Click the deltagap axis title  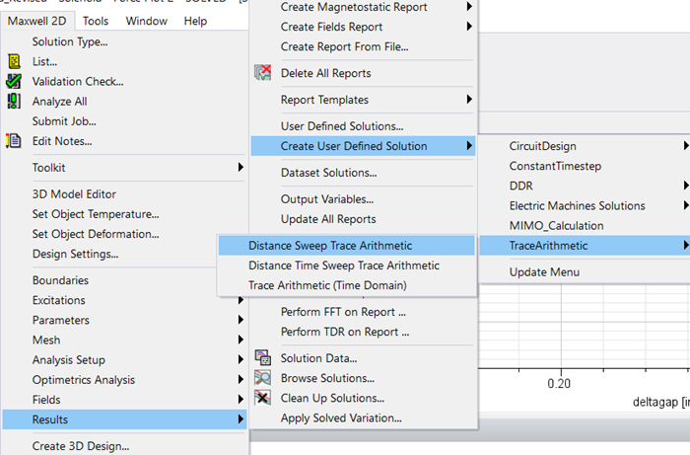[x=661, y=402]
